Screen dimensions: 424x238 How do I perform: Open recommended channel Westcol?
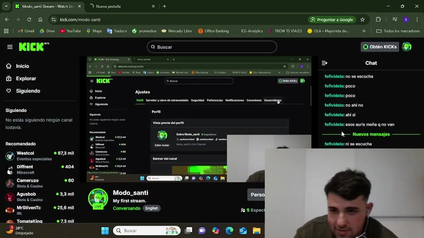tap(40, 156)
